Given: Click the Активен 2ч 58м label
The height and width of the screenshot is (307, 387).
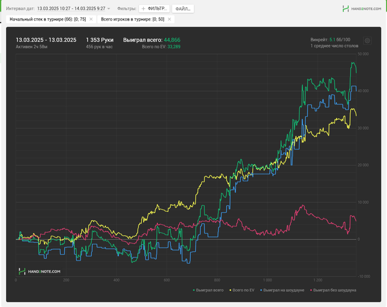Looking at the screenshot, I should point(32,46).
